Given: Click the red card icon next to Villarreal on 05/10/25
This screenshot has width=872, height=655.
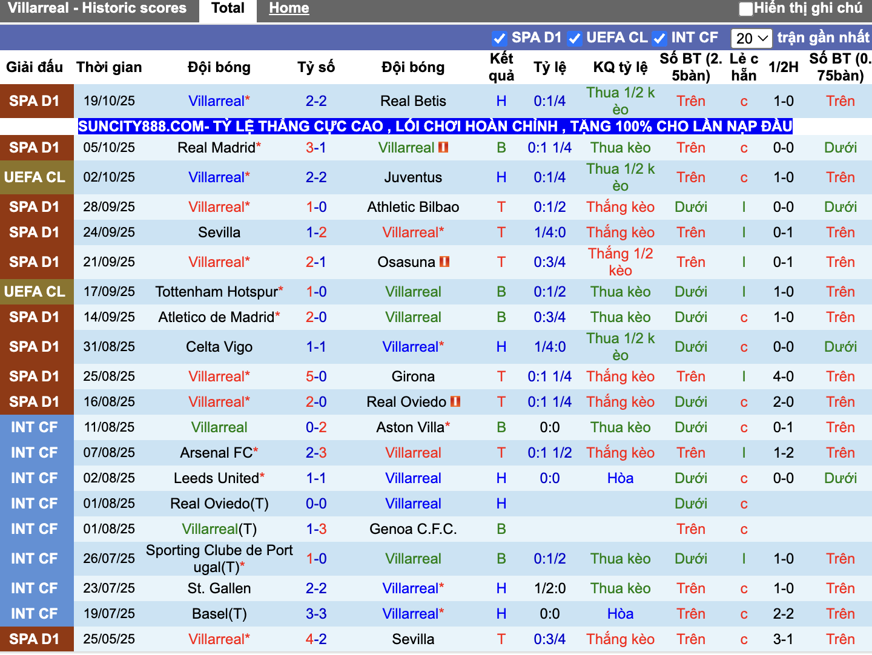Looking at the screenshot, I should point(443,147).
